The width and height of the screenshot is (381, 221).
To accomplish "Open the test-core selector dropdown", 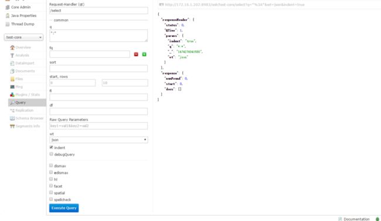I will pyautogui.click(x=23, y=37).
